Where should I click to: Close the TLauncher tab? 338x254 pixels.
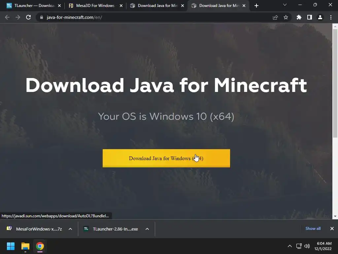tap(59, 6)
